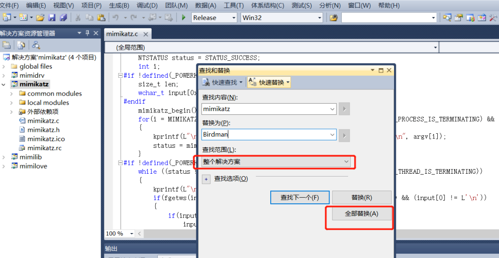This screenshot has height=258, width=499.
Task: Click the Properties window toolbar icon
Action: [x=459, y=17]
